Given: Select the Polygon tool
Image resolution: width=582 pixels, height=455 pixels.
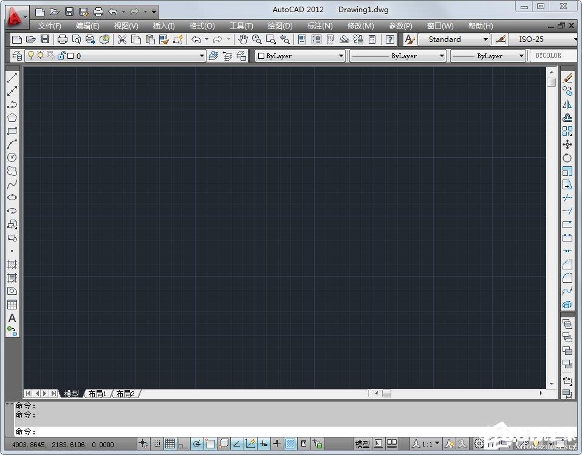Looking at the screenshot, I should tap(12, 118).
